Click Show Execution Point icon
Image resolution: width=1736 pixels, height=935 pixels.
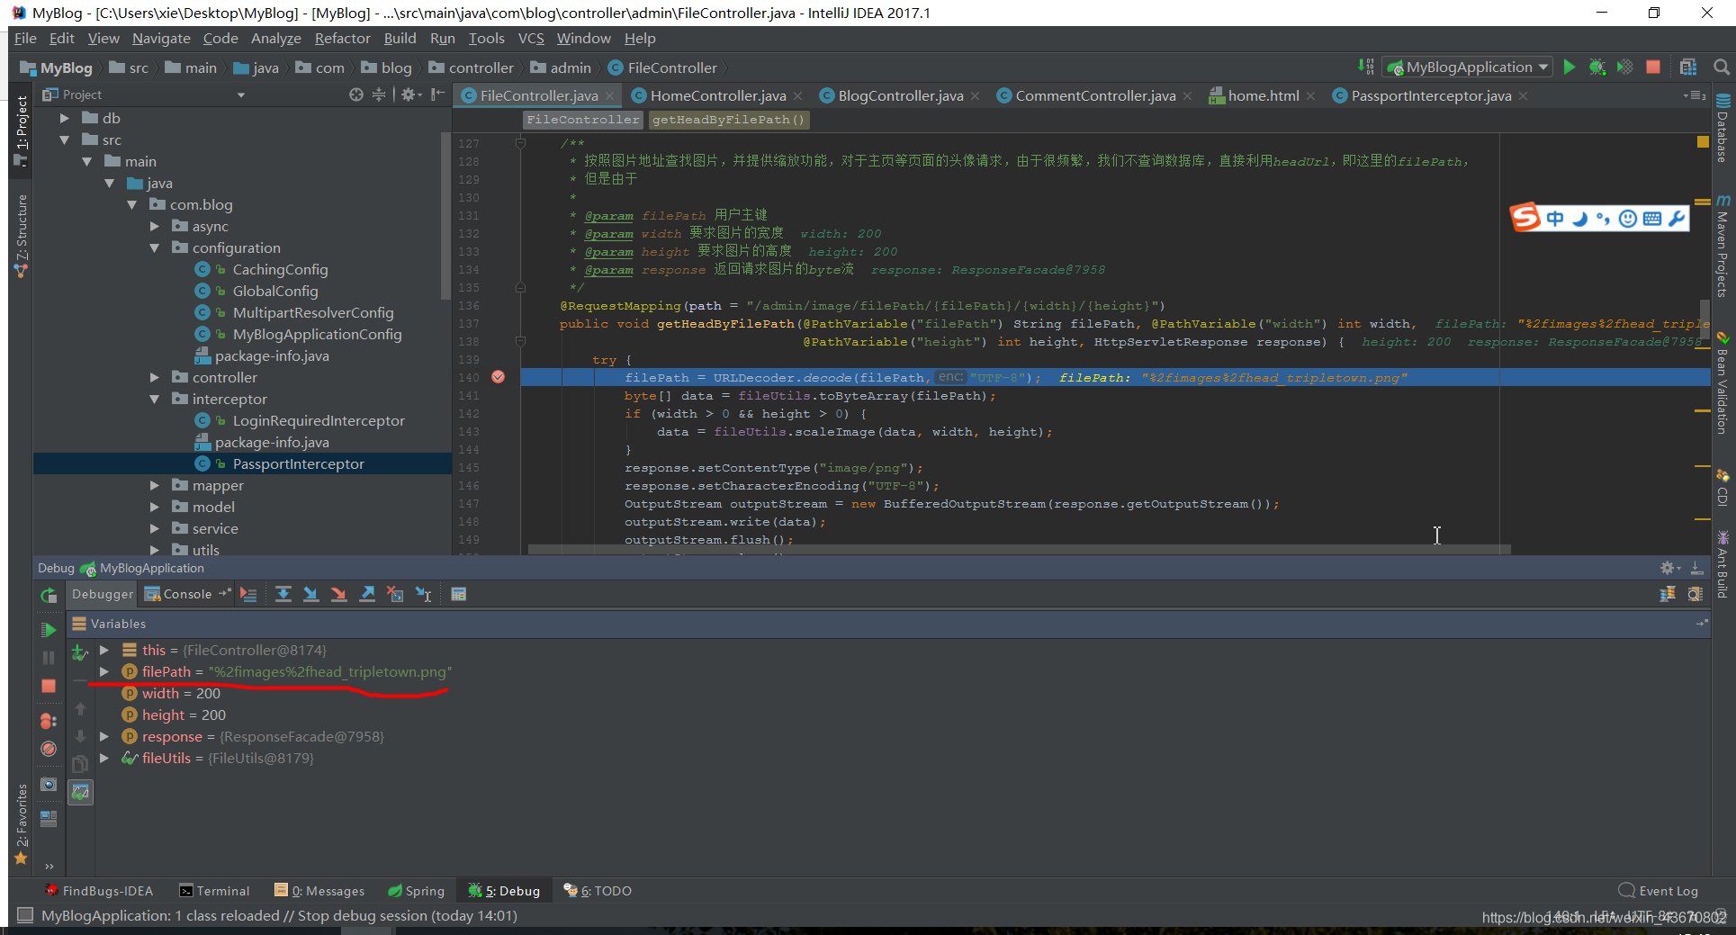point(249,594)
